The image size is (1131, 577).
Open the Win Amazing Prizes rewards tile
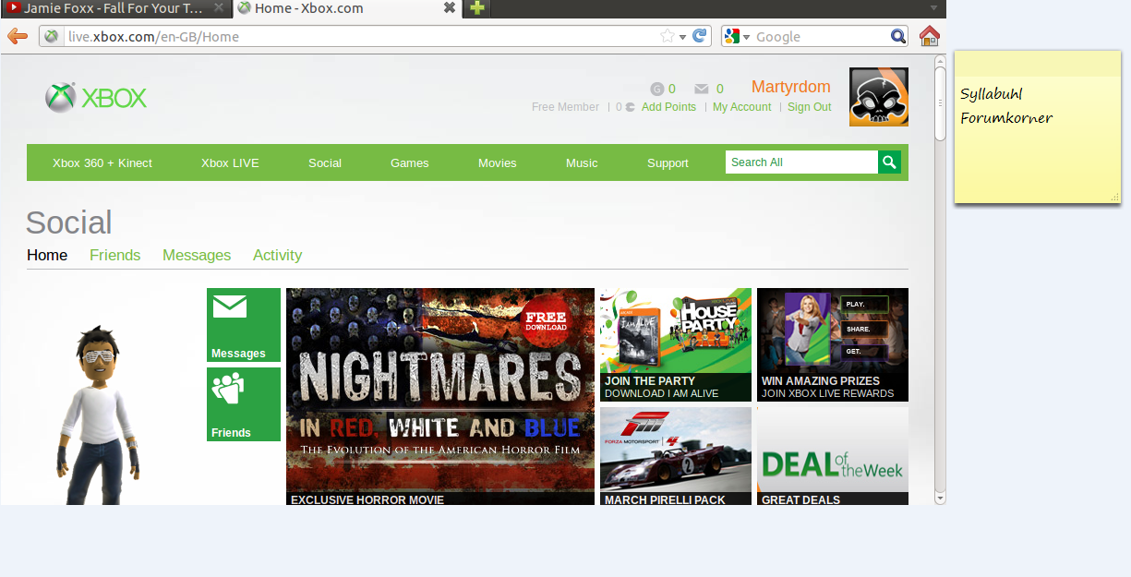point(833,344)
